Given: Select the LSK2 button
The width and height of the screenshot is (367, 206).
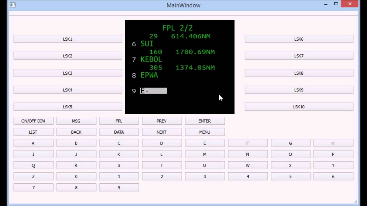Looking at the screenshot, I should (x=68, y=56).
